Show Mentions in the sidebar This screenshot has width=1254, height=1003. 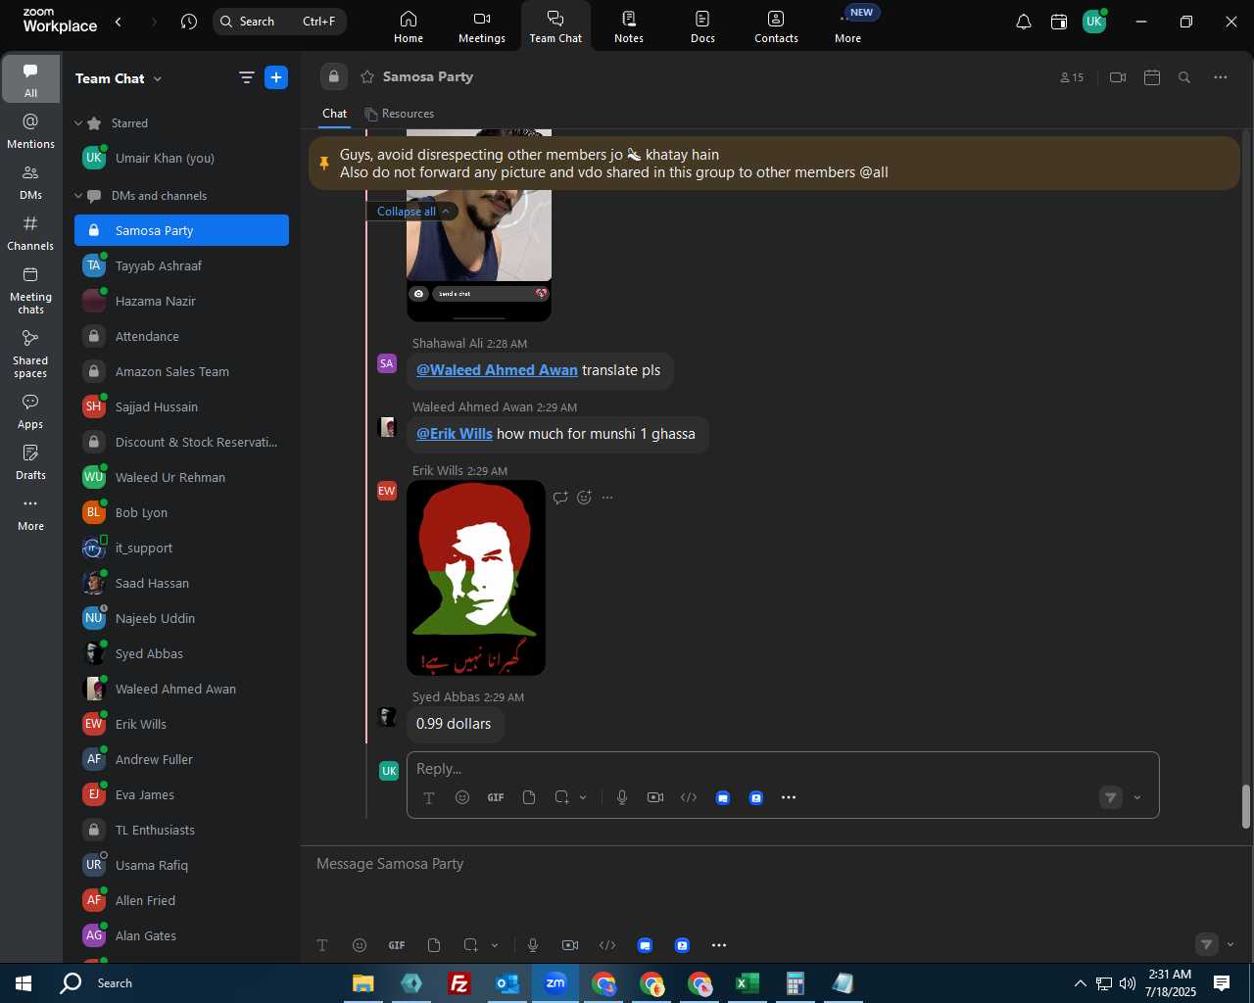(x=31, y=130)
